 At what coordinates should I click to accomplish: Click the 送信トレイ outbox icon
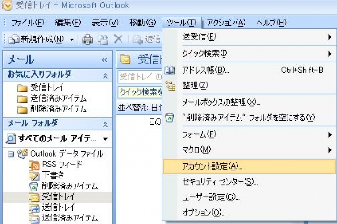tap(34, 207)
